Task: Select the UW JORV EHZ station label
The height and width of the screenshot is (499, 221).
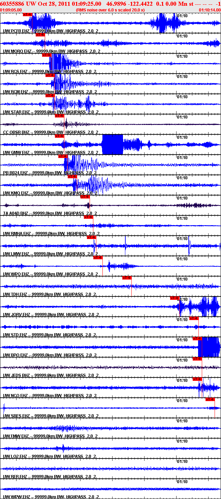Action: (51, 315)
